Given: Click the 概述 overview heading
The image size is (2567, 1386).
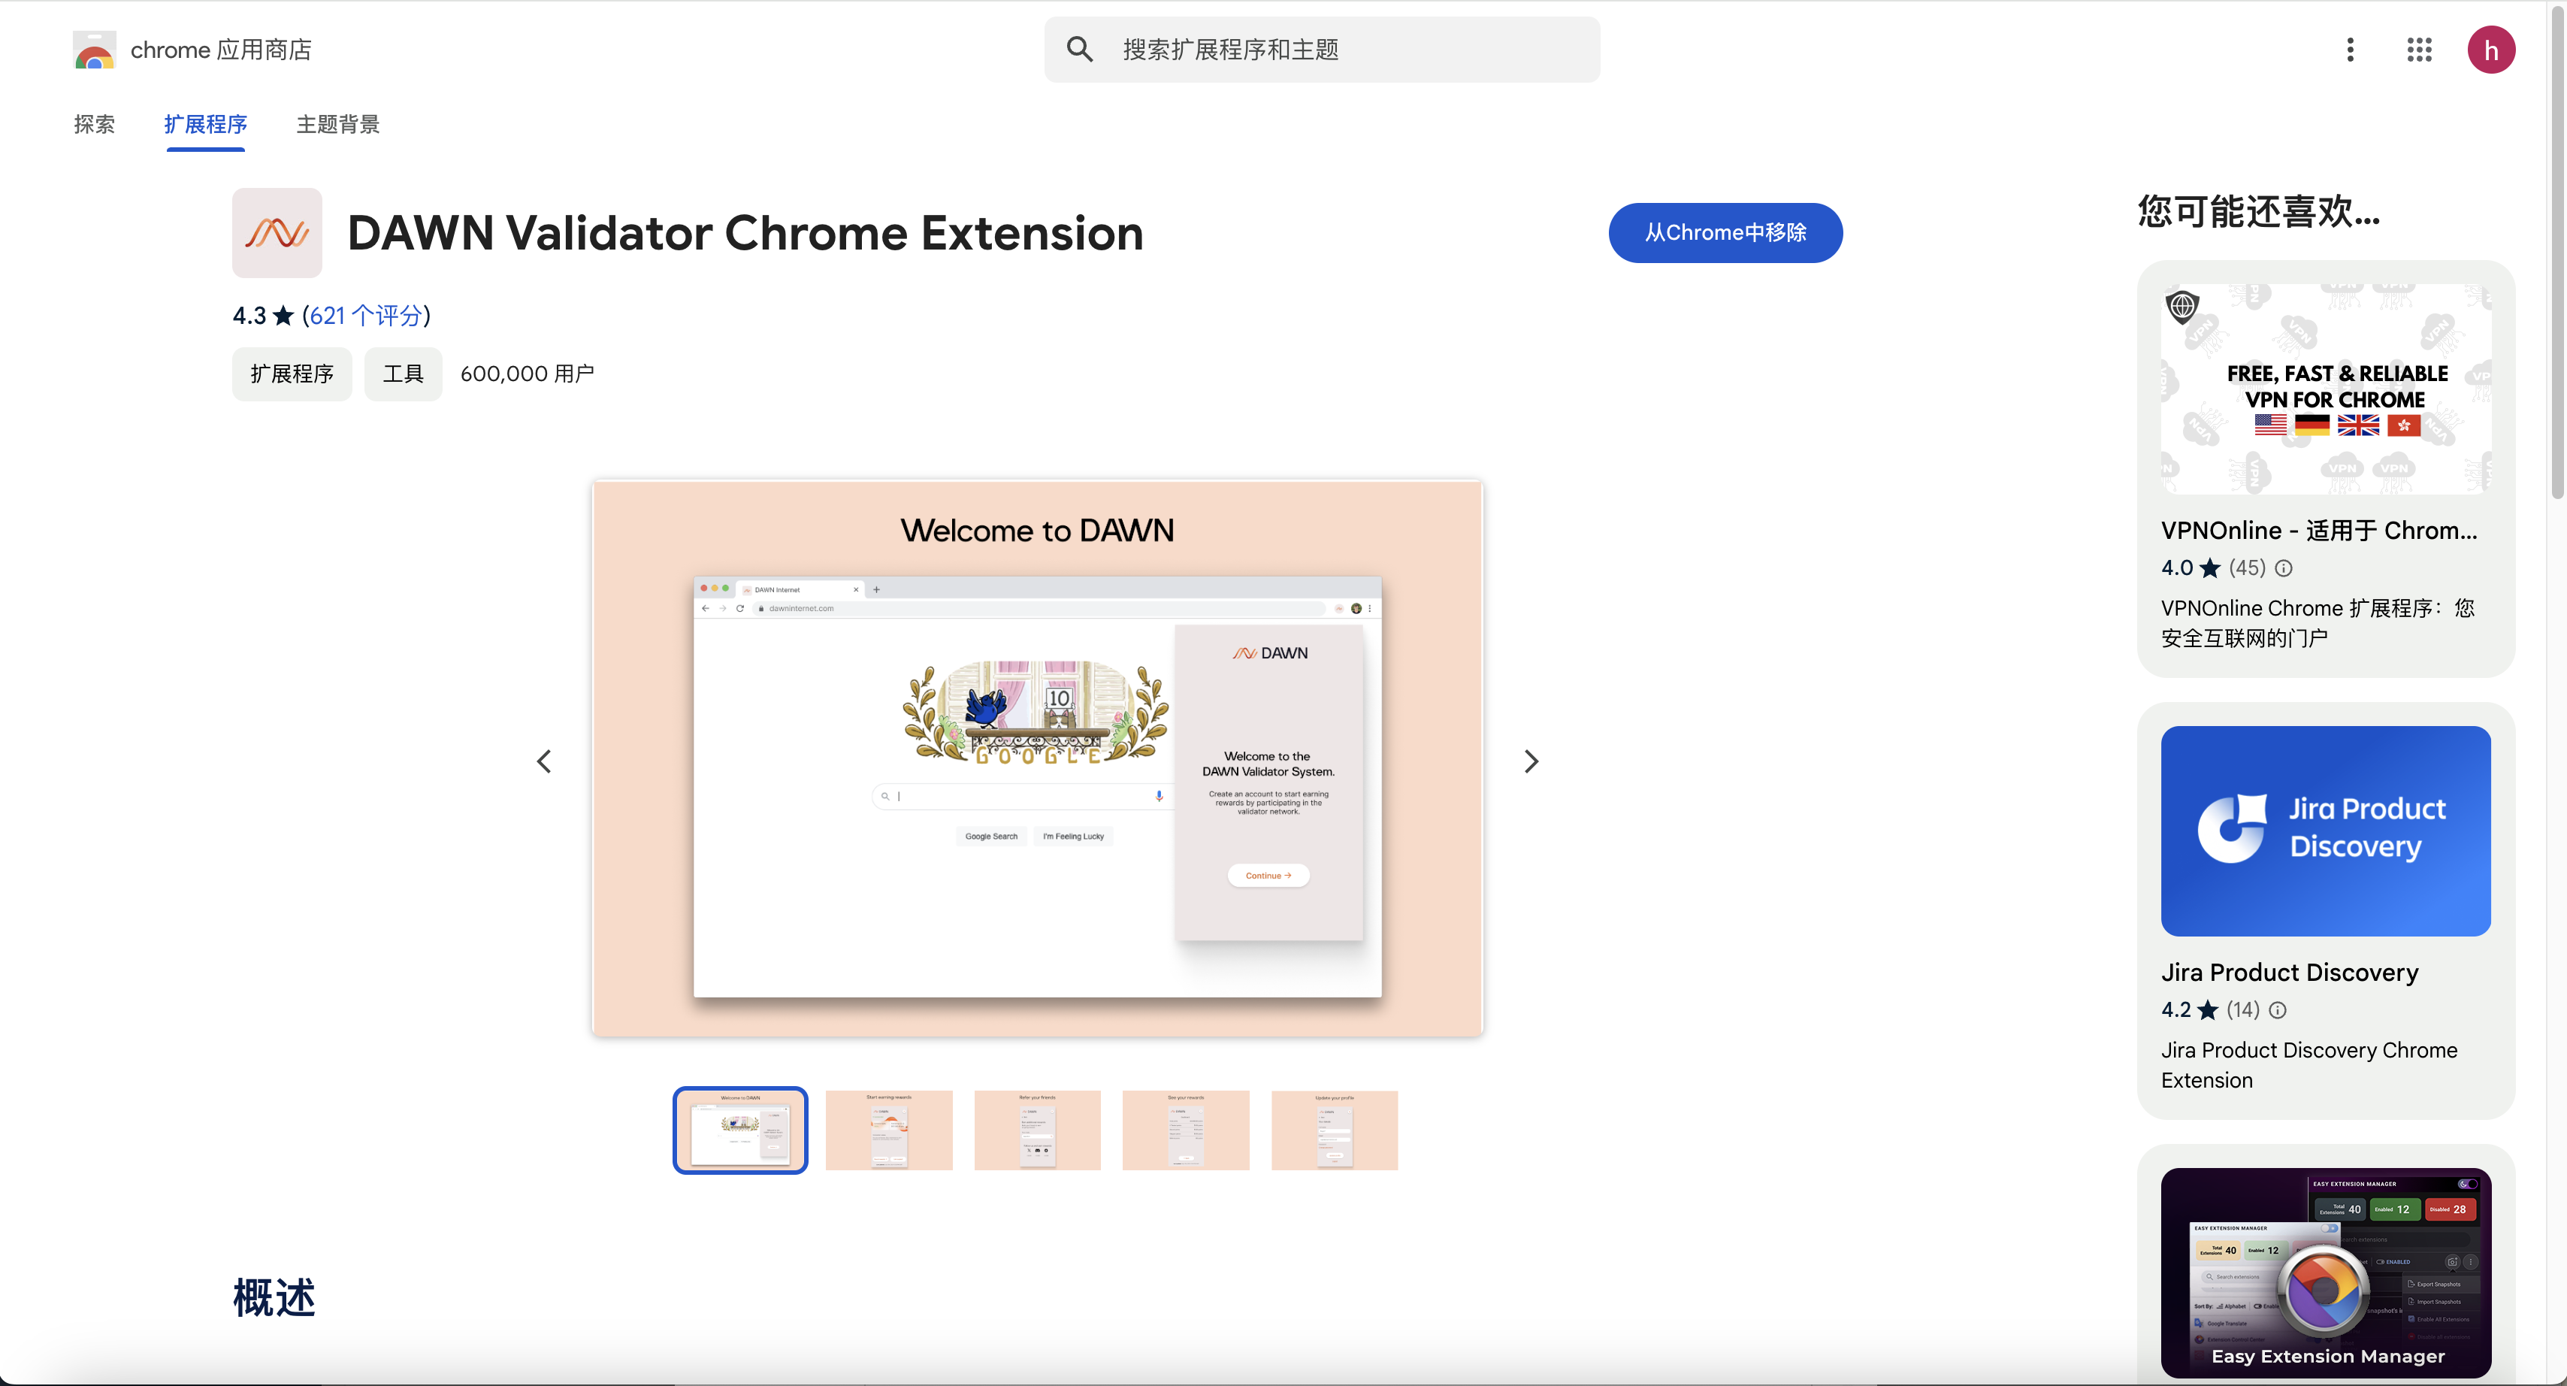Looking at the screenshot, I should click(x=274, y=1298).
